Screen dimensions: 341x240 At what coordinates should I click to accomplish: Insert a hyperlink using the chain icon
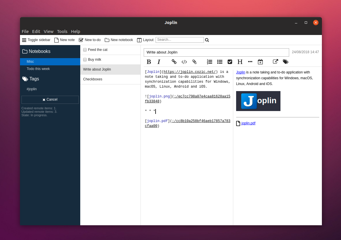(174, 62)
